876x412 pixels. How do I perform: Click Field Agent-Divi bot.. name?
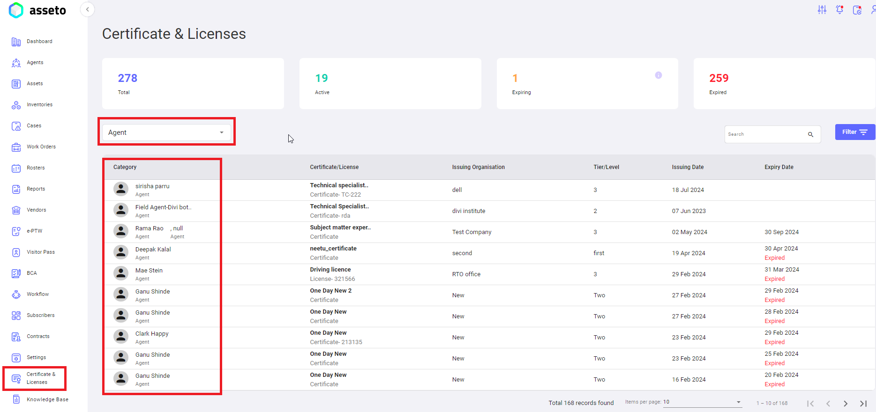click(164, 207)
